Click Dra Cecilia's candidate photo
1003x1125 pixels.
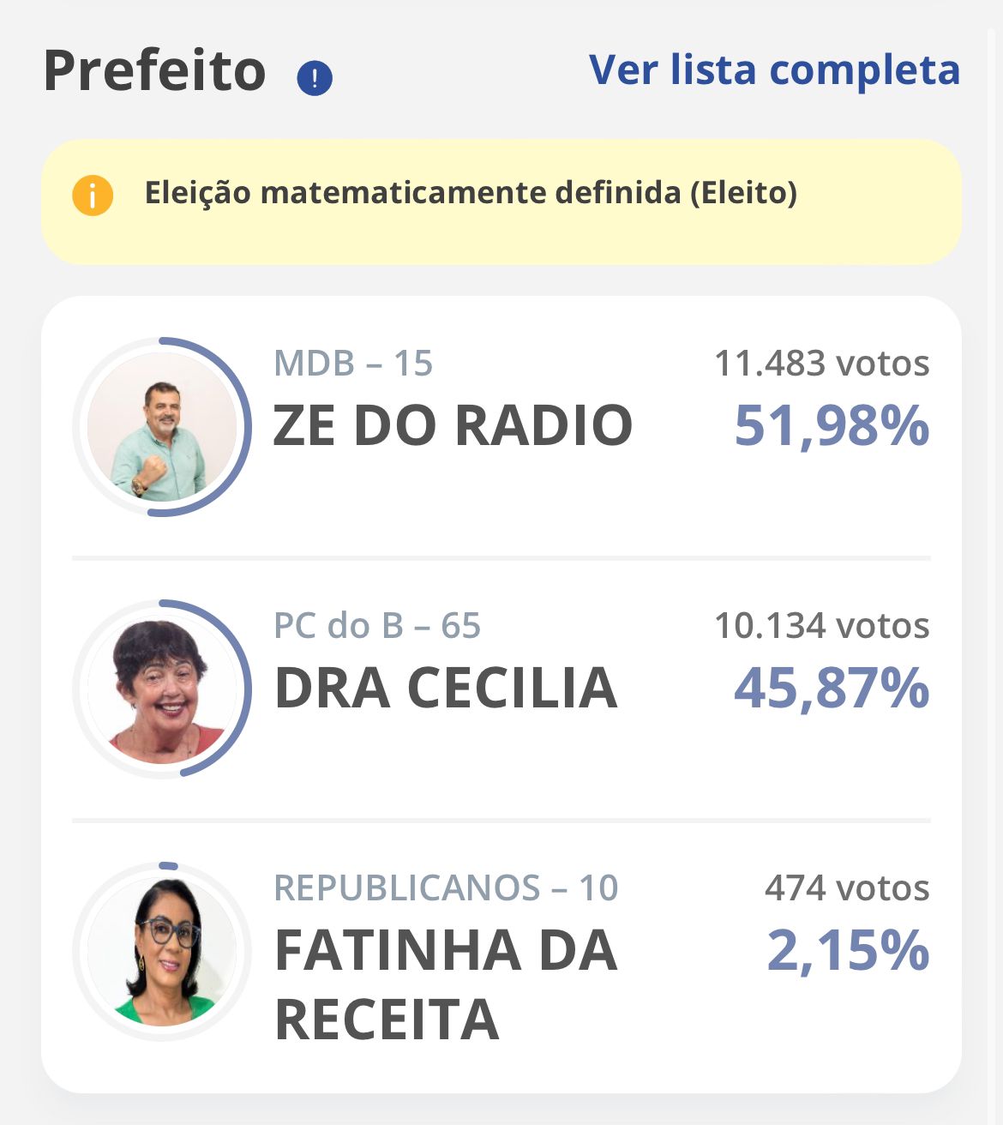(162, 689)
